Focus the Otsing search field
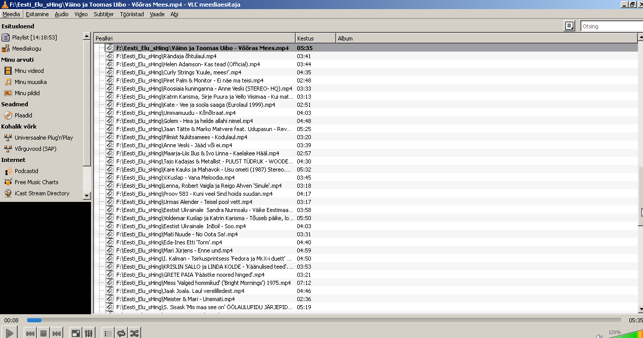643x338 pixels. click(x=612, y=26)
